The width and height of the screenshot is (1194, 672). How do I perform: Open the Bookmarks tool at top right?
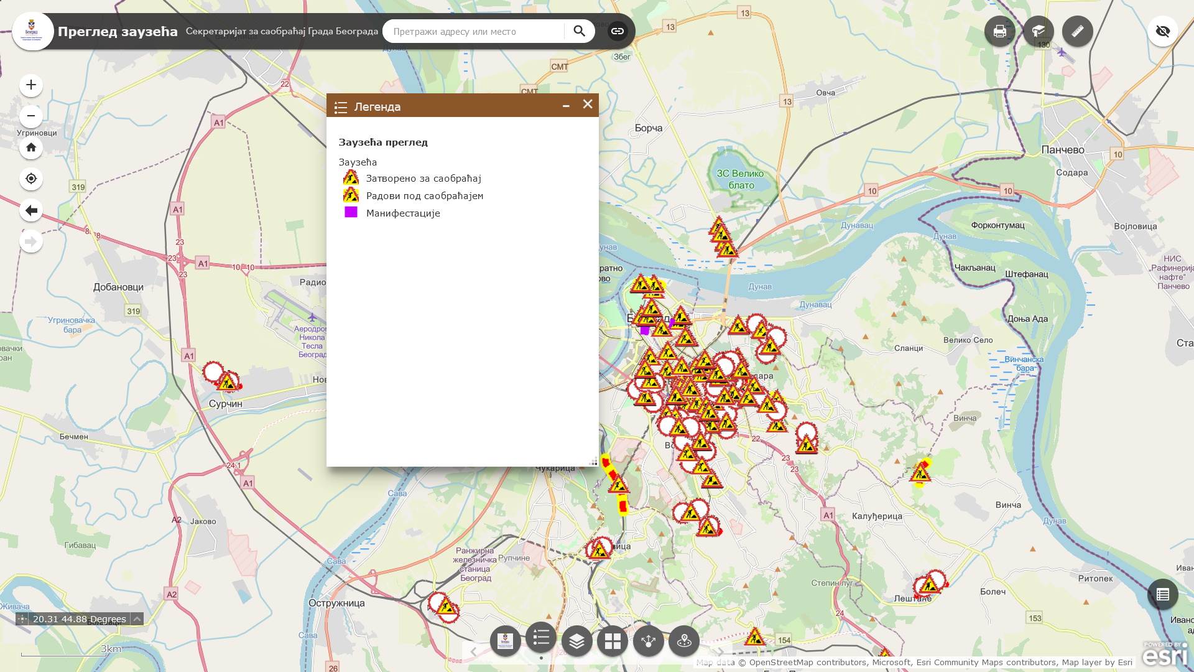coord(1039,30)
